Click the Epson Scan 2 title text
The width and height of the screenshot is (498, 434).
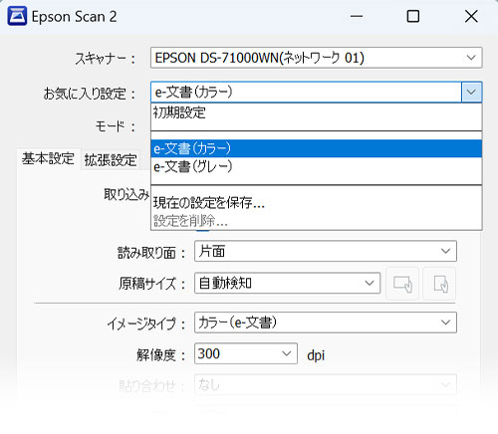point(74,17)
